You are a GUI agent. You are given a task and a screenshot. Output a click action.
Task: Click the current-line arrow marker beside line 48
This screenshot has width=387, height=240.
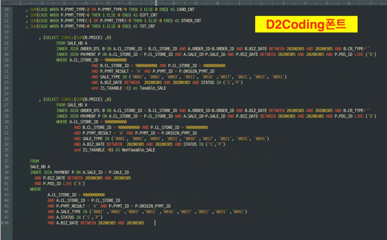[2, 223]
